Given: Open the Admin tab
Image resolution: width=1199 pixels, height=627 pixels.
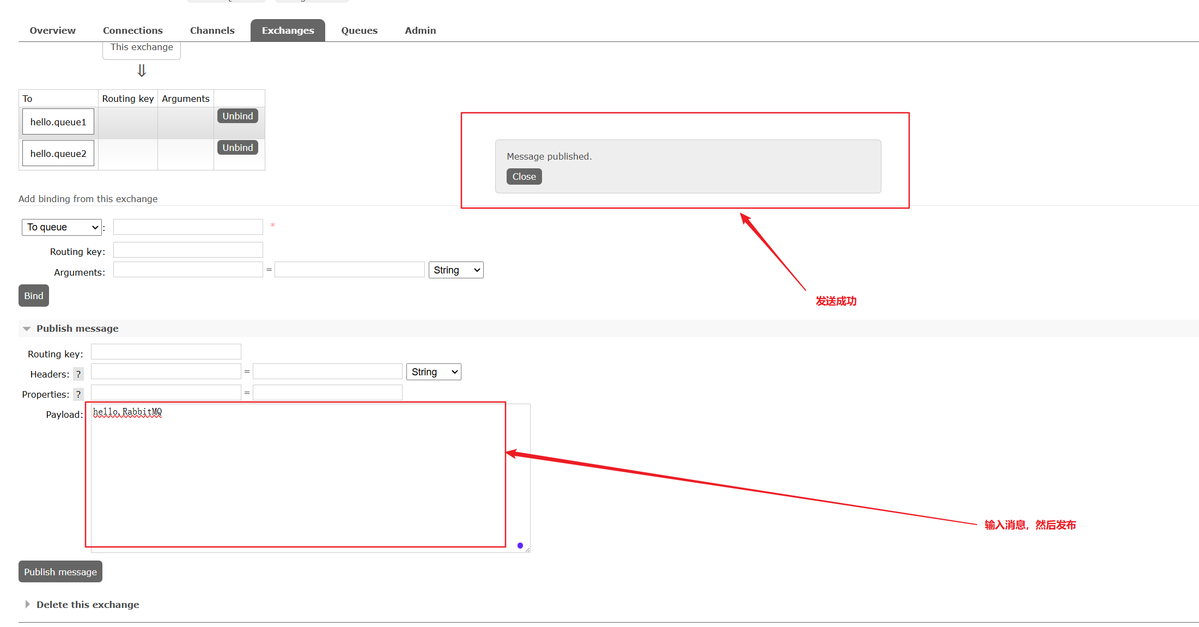Looking at the screenshot, I should tap(420, 31).
